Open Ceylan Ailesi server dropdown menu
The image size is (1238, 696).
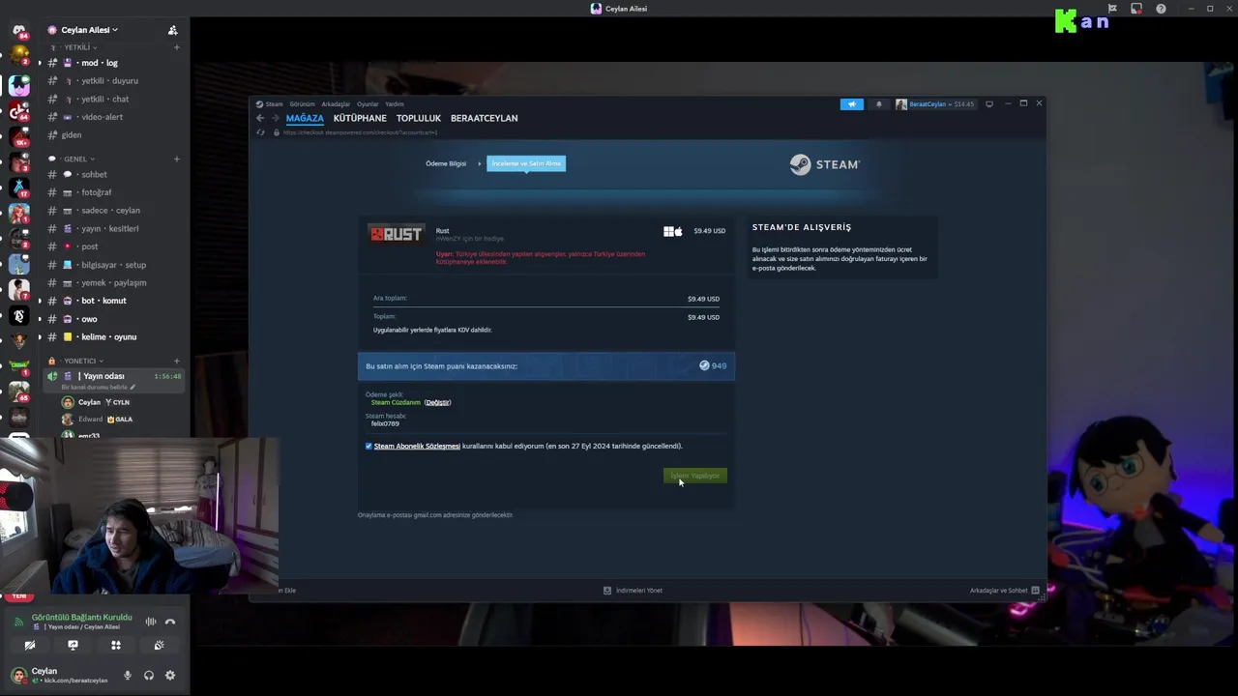pyautogui.click(x=89, y=30)
